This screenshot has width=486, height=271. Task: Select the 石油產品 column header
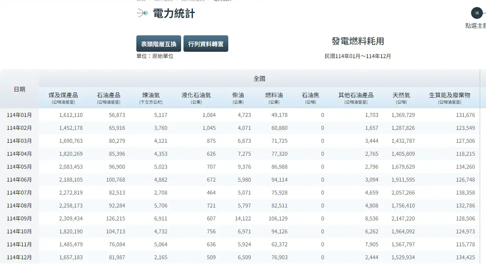click(x=108, y=95)
